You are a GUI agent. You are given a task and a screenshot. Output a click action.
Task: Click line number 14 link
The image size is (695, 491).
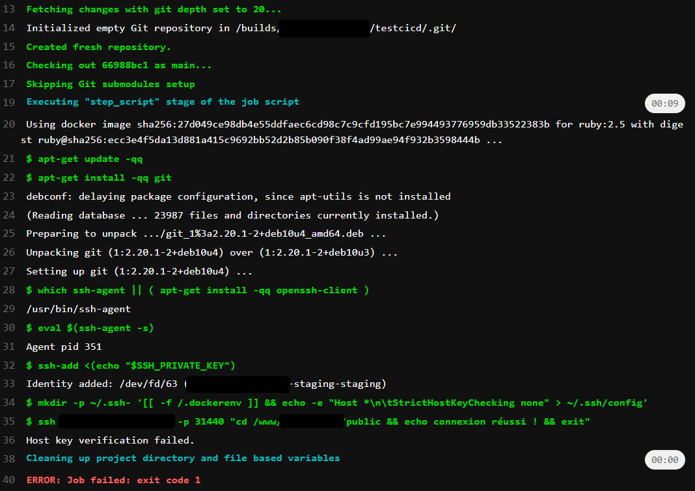click(x=8, y=29)
